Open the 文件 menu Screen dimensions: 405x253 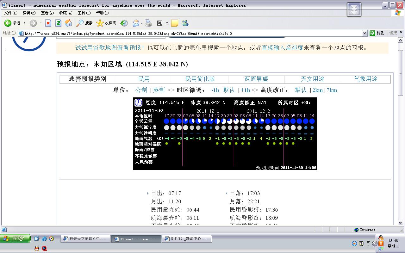(x=11, y=13)
